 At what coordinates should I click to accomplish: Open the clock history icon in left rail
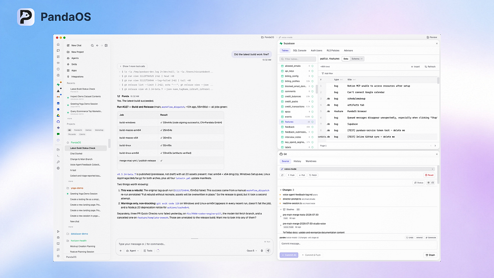coord(58,69)
